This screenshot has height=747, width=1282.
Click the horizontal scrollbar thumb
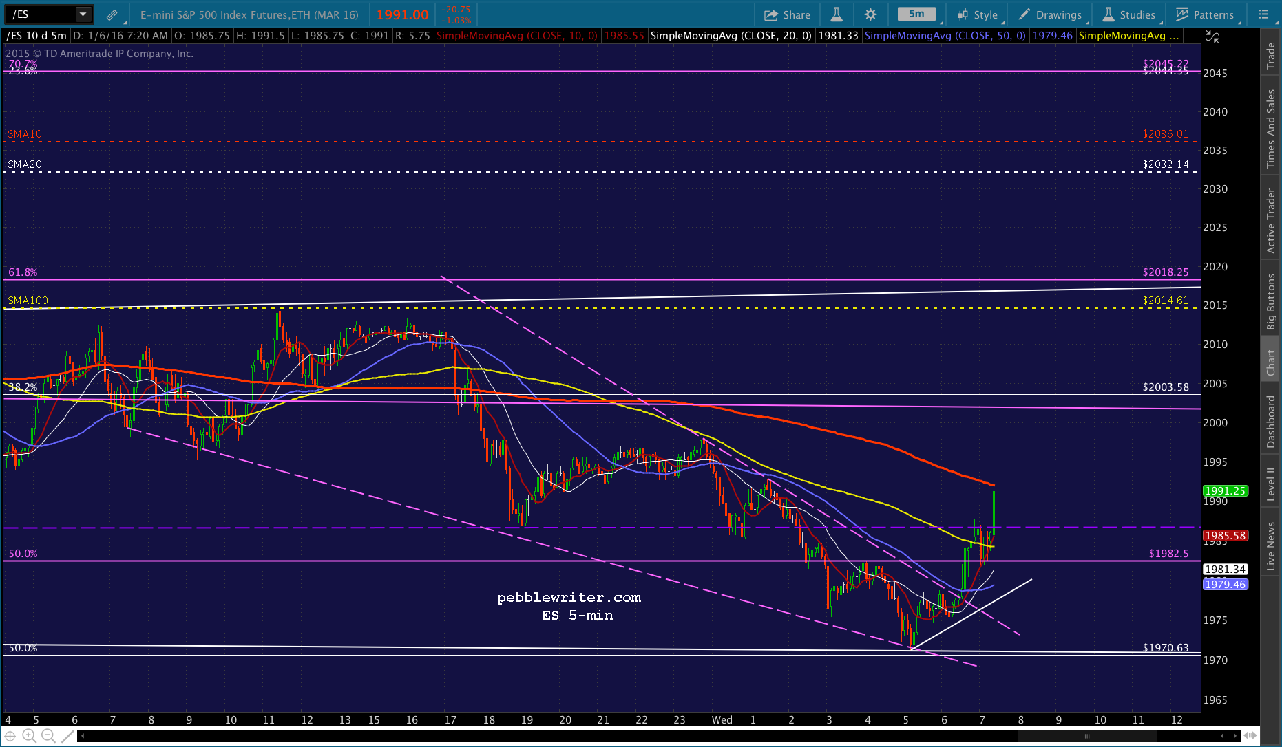1087,736
